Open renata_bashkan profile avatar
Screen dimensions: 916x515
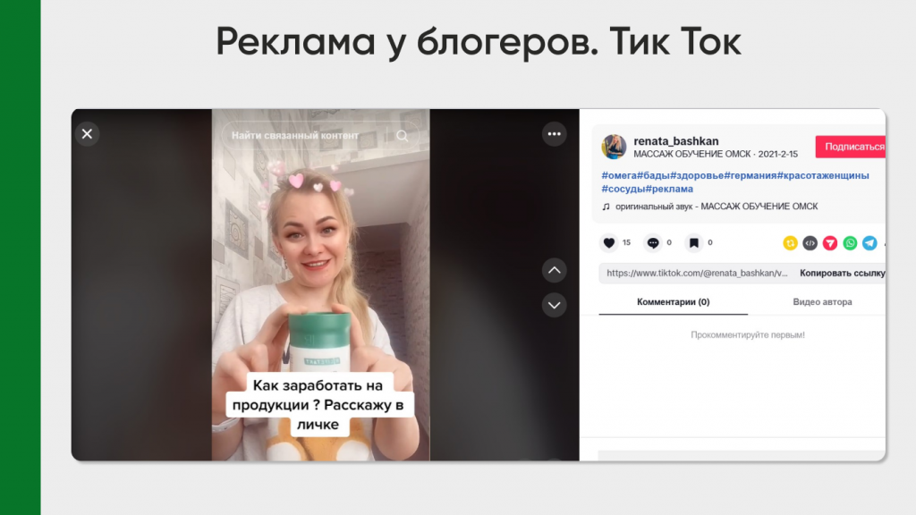(x=614, y=147)
